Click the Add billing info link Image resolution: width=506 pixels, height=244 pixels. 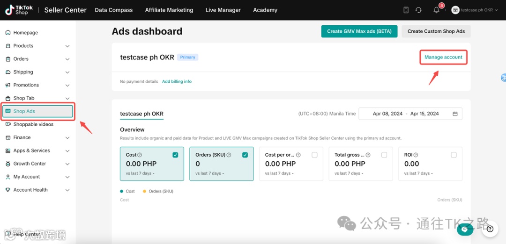pyautogui.click(x=177, y=81)
